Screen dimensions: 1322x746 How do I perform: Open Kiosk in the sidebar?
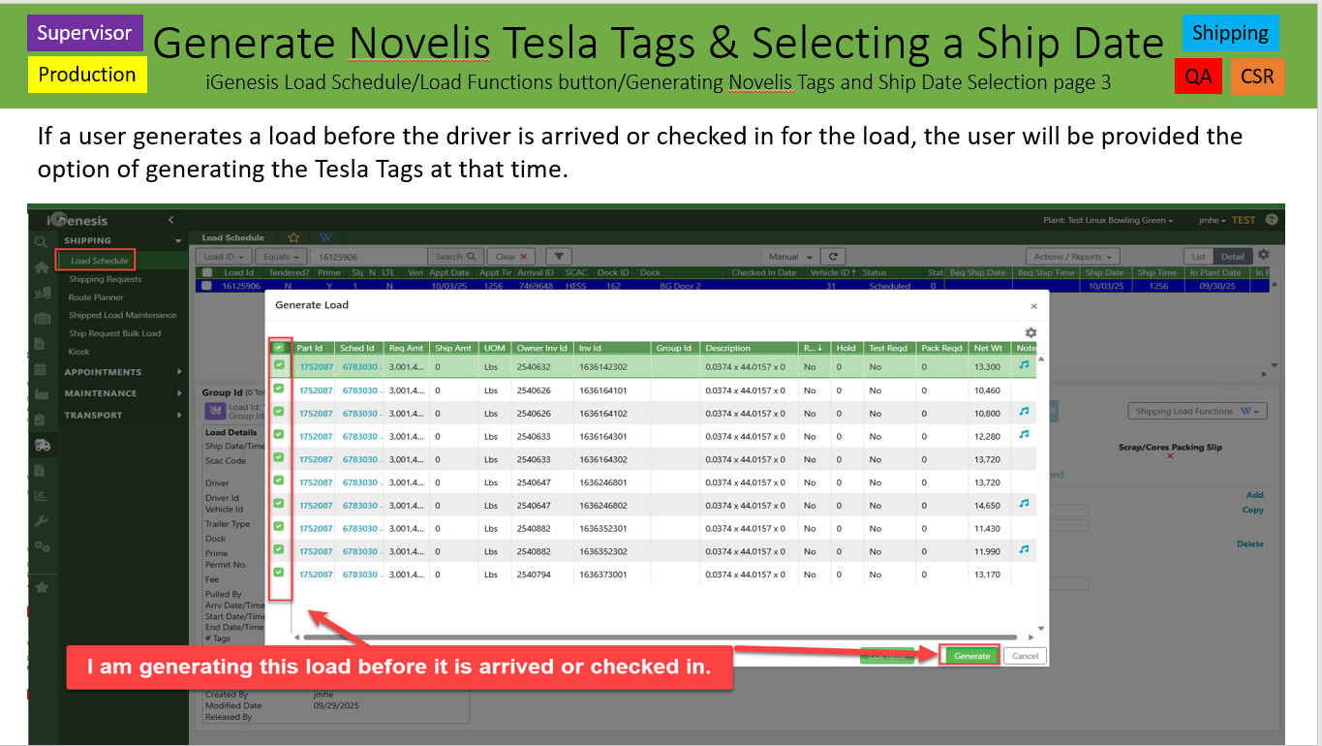[78, 352]
